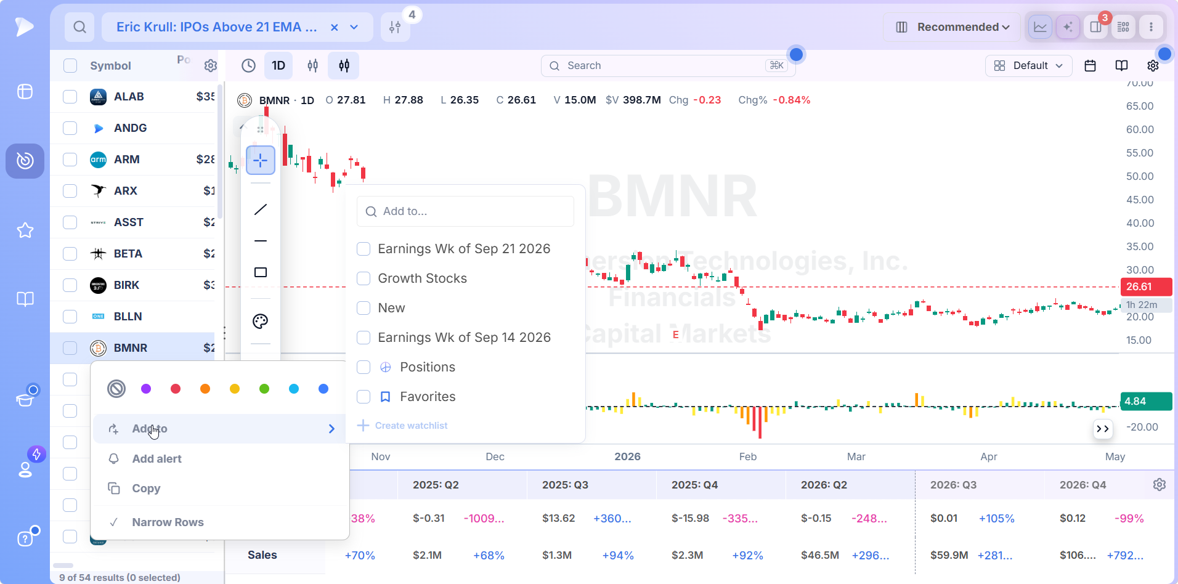Toggle the select-all Symbol checkbox
The width and height of the screenshot is (1178, 584).
(x=70, y=66)
